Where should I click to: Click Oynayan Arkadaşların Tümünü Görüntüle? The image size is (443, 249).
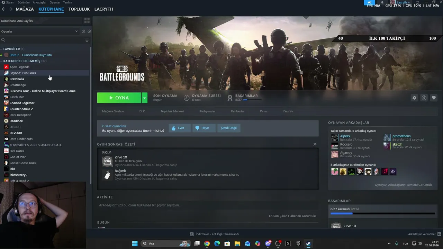(404, 185)
